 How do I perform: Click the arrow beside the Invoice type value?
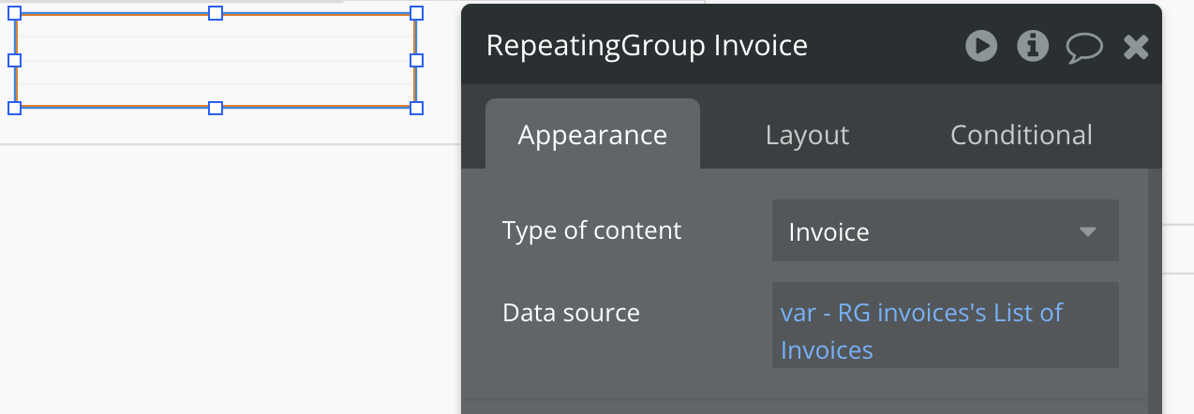1087,231
